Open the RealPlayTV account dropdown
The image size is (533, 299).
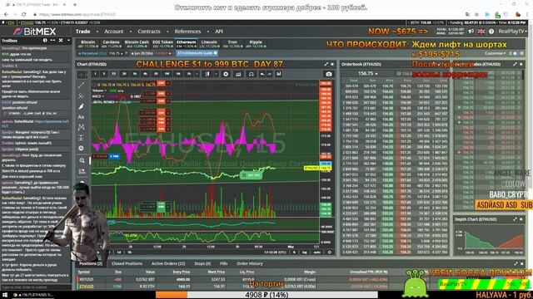click(513, 32)
